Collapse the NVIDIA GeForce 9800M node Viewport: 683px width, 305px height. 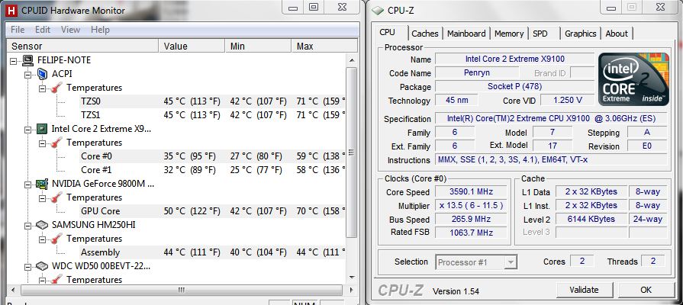coord(28,185)
